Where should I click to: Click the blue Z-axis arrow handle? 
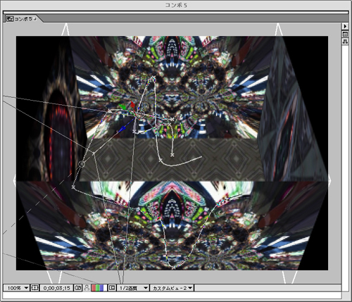[x=122, y=129]
